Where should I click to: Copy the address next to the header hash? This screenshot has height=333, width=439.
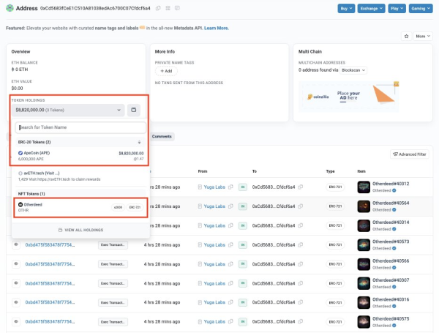(158, 8)
